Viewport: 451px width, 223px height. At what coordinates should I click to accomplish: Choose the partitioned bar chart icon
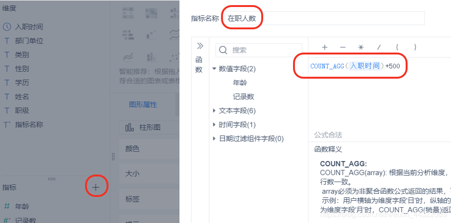pos(174,13)
